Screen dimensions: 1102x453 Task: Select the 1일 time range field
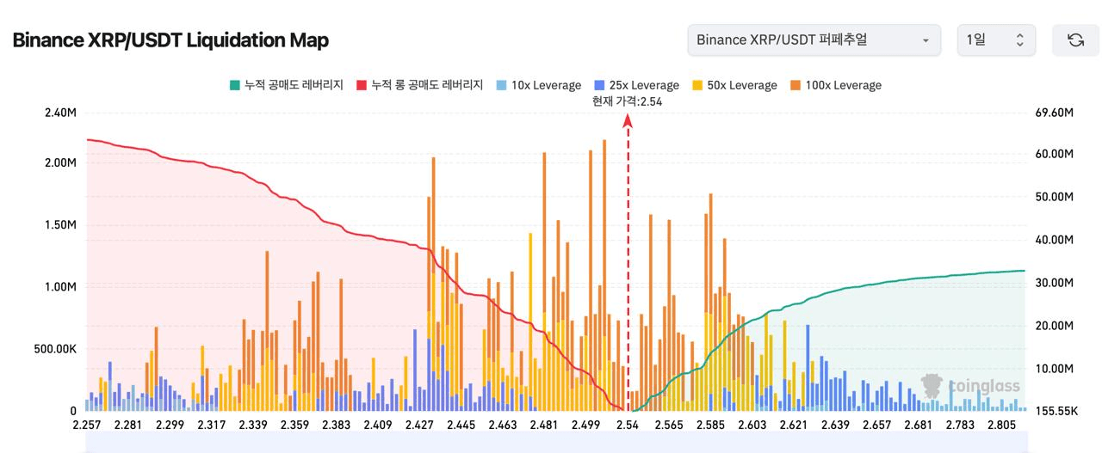click(x=984, y=40)
